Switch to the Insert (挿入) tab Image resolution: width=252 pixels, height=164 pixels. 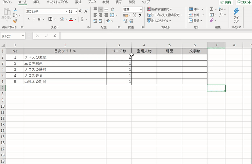tap(37, 2)
